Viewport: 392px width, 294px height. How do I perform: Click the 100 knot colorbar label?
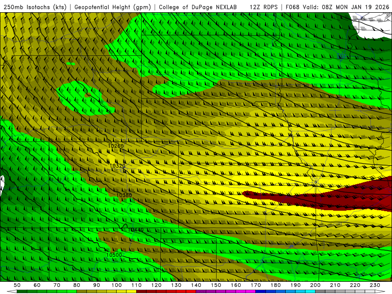tap(117, 285)
